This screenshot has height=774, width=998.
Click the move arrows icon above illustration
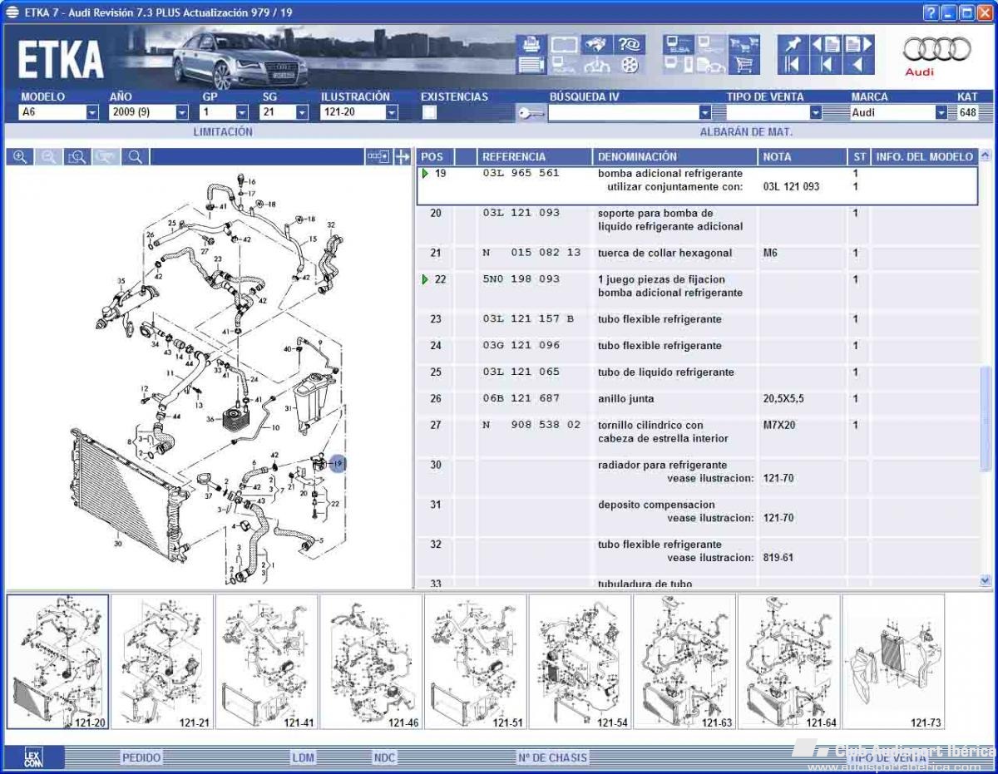403,156
